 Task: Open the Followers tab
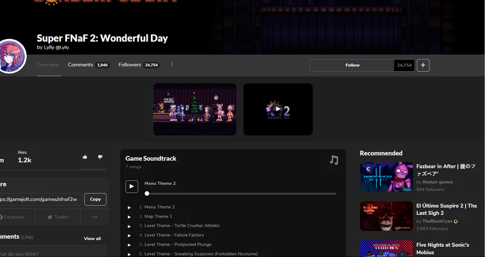[x=139, y=65]
